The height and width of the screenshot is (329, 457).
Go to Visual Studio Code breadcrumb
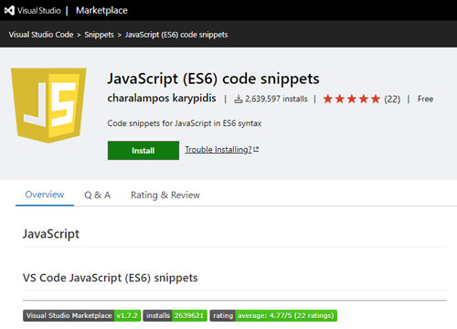pos(41,35)
